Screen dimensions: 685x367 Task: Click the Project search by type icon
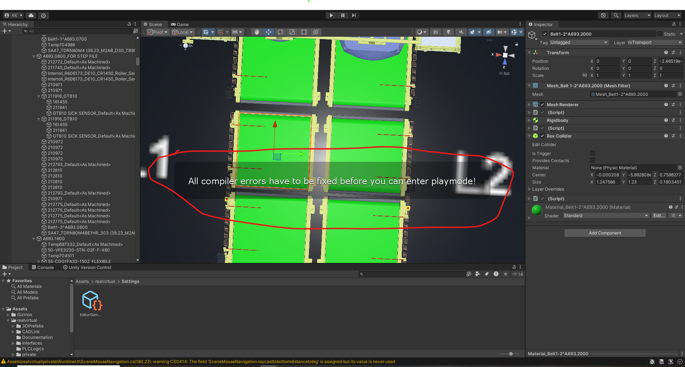(477, 274)
